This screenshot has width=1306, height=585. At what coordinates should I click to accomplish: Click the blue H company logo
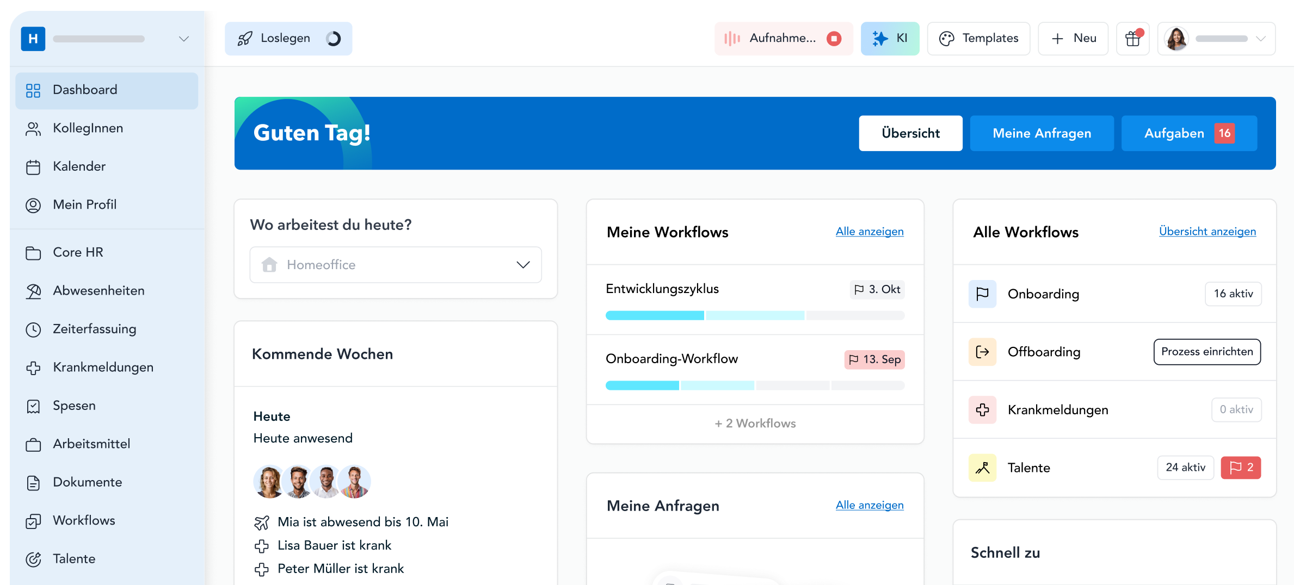[x=33, y=39]
